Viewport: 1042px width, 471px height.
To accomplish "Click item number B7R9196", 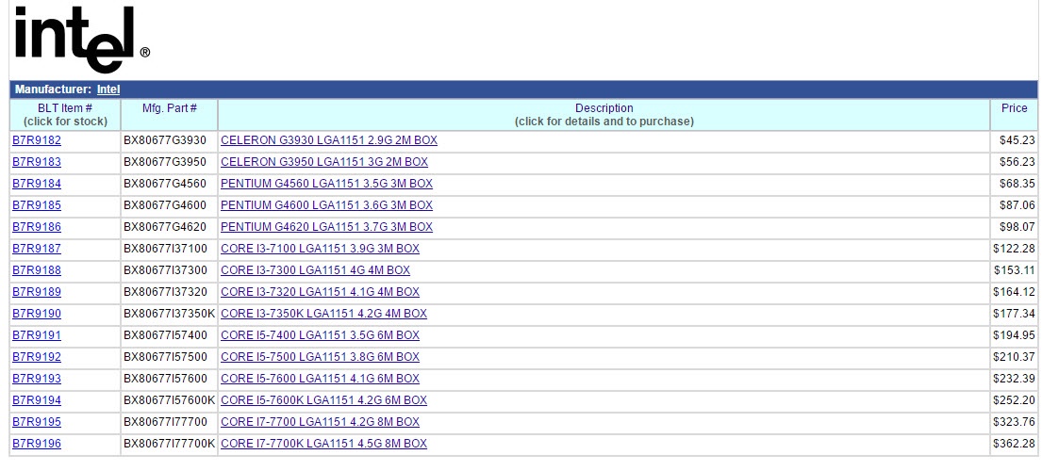I will coord(37,444).
